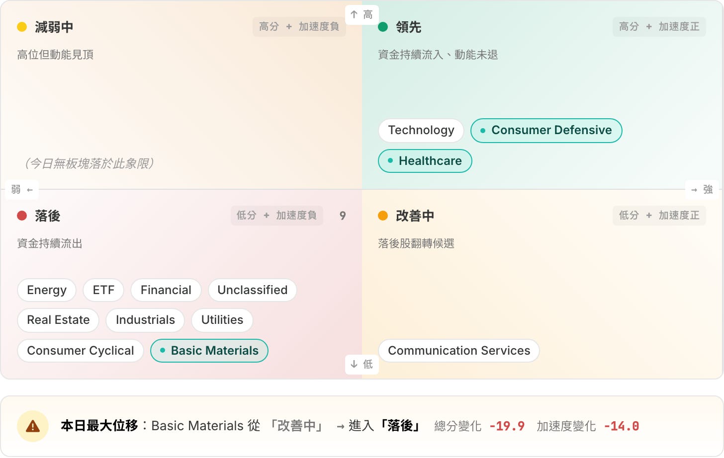The height and width of the screenshot is (458, 724).
Task: Click the yellow dot beside 減弱中
Action: click(22, 27)
